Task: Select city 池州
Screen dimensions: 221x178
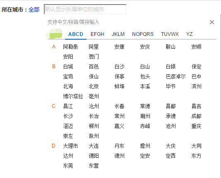Action: click(171, 126)
